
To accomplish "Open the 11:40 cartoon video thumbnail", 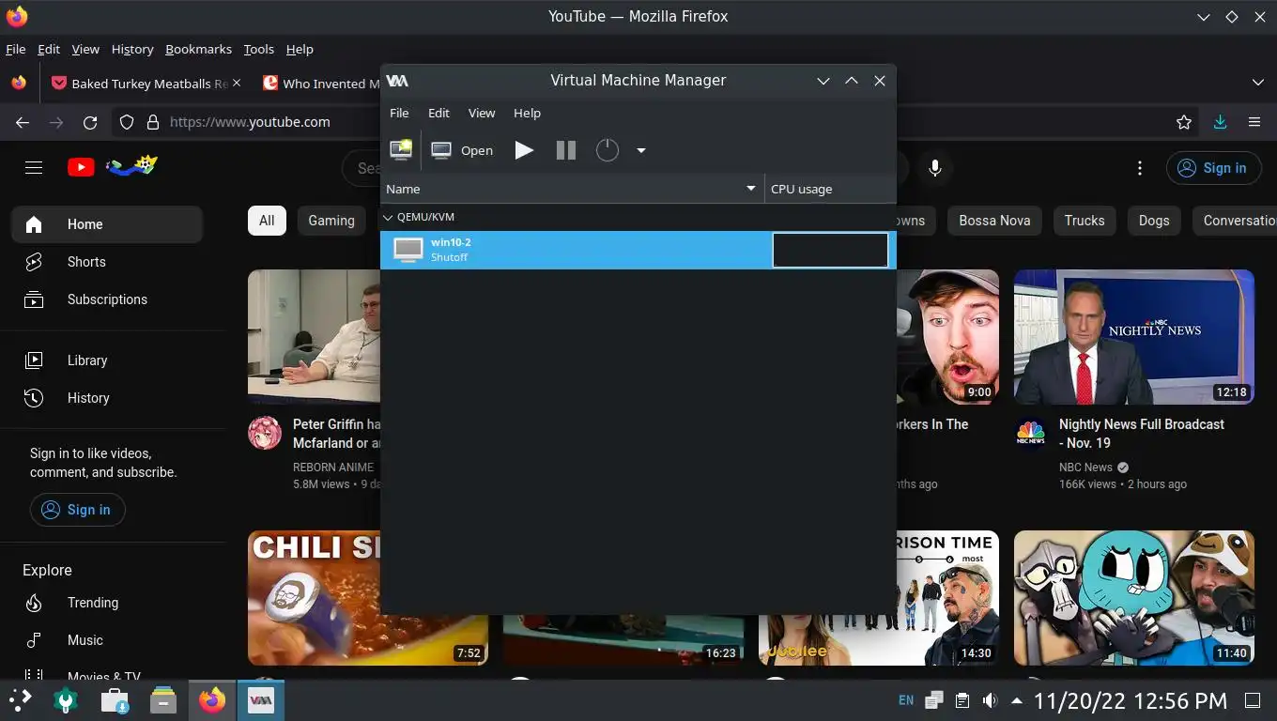I will 1134,598.
